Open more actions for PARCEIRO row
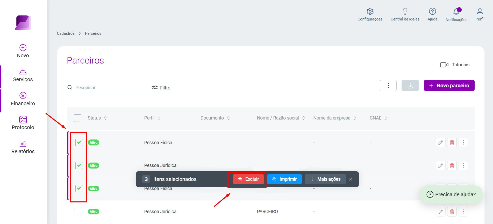Image resolution: width=493 pixels, height=224 pixels. pyautogui.click(x=463, y=212)
